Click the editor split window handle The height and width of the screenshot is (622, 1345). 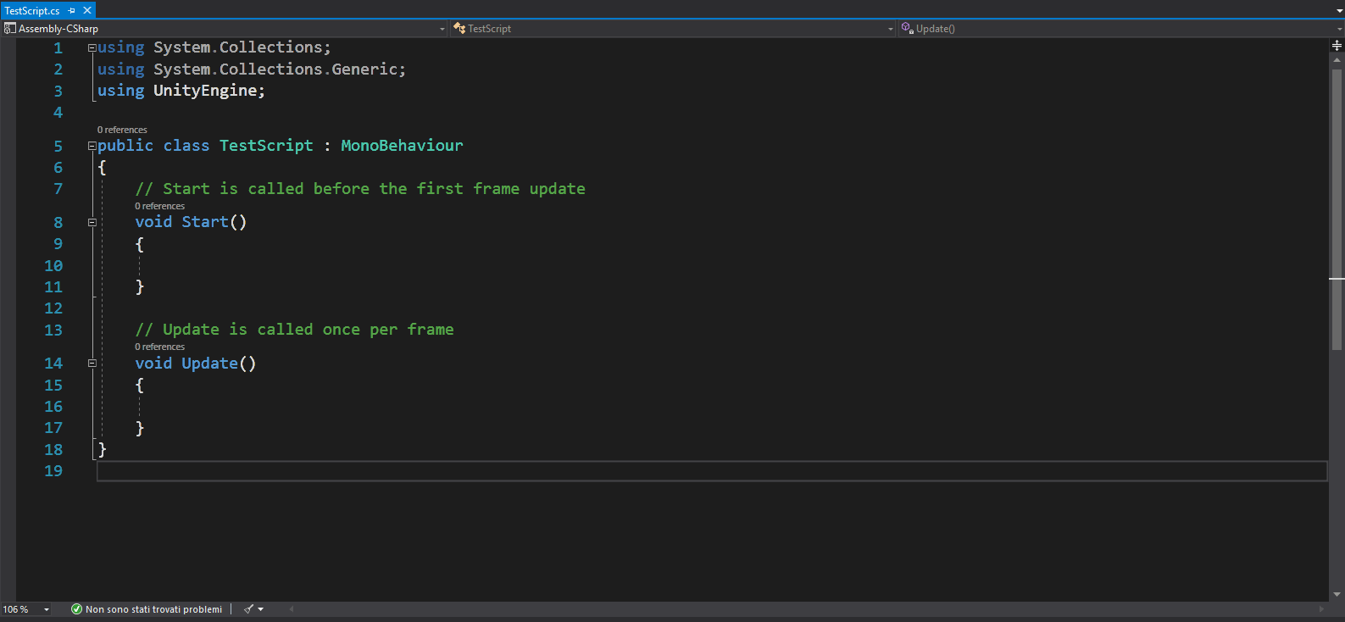click(1337, 45)
